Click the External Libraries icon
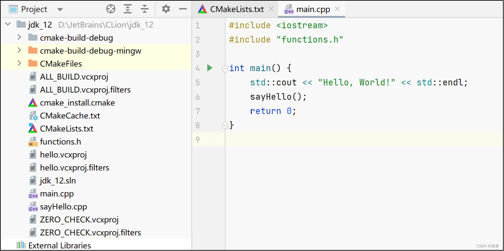The height and width of the screenshot is (251, 504). click(x=21, y=245)
